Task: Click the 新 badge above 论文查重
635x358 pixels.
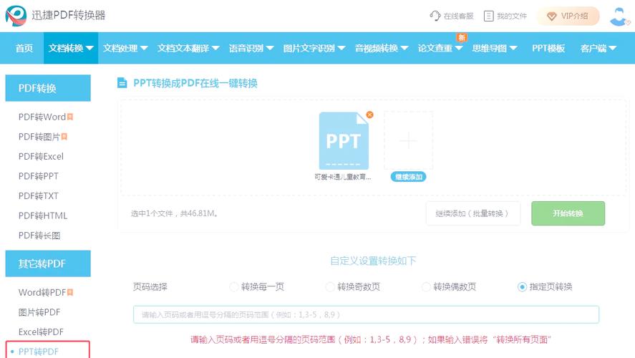Action: pos(462,37)
